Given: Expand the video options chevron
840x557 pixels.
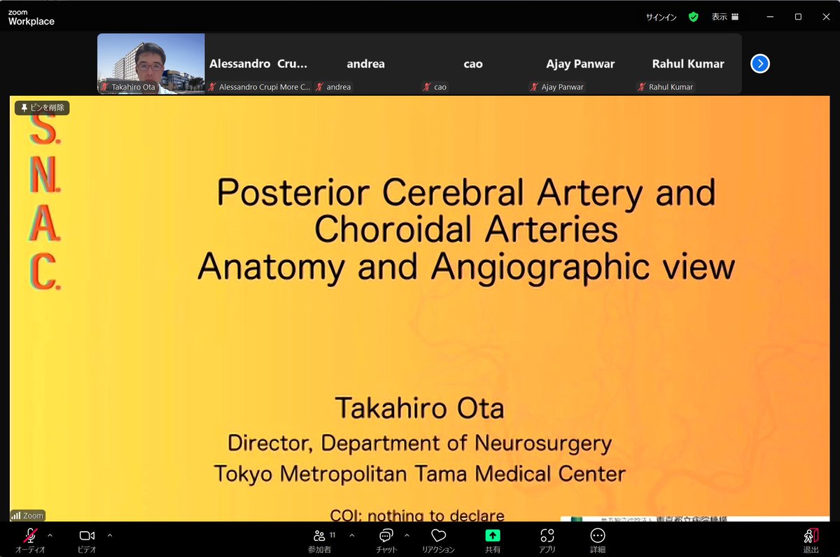Looking at the screenshot, I should [109, 535].
